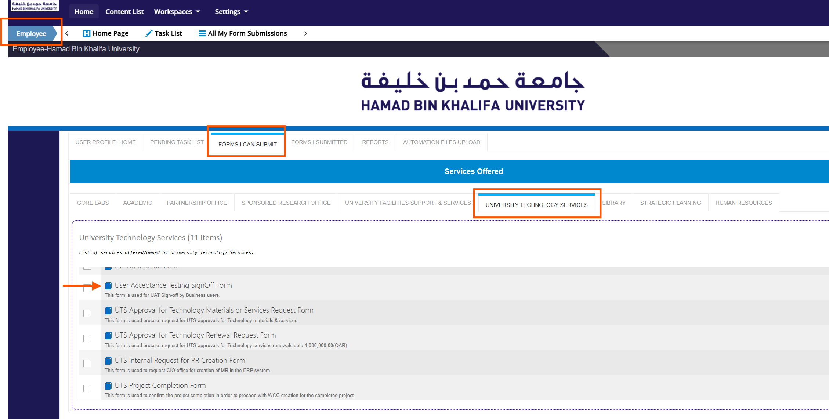This screenshot has height=419, width=829.
Task: Click the User Acceptance Testing SignOff form icon
Action: coord(108,286)
